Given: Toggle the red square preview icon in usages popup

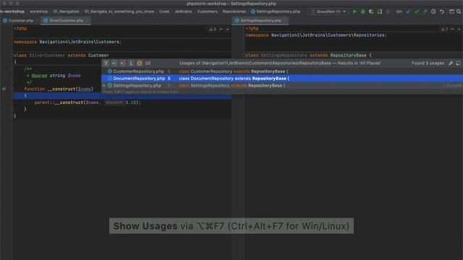Looking at the screenshot, I should (148, 63).
